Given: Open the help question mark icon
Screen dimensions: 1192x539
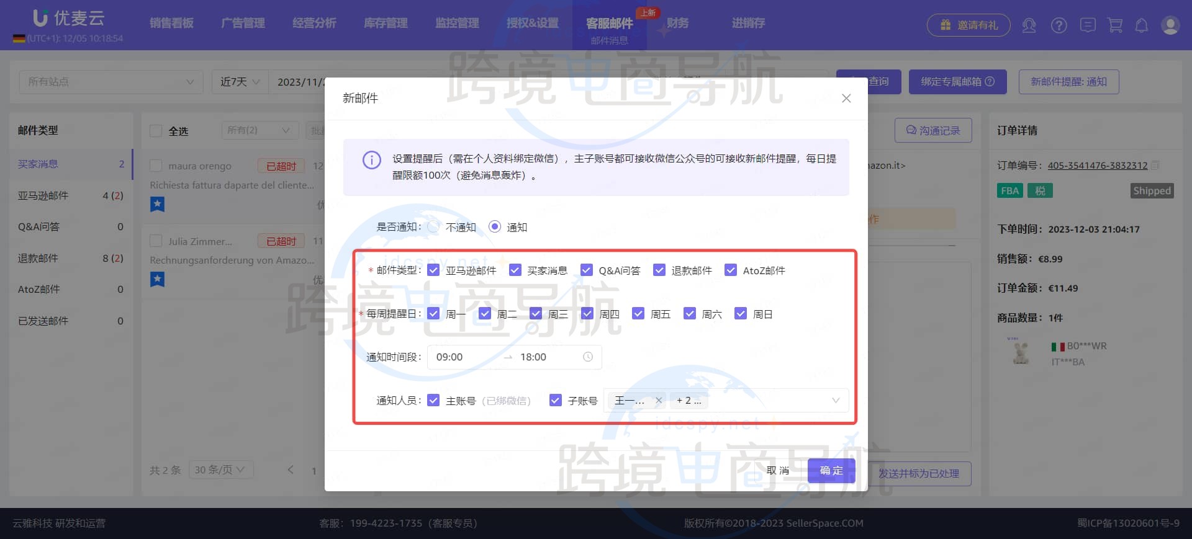Looking at the screenshot, I should (1059, 25).
